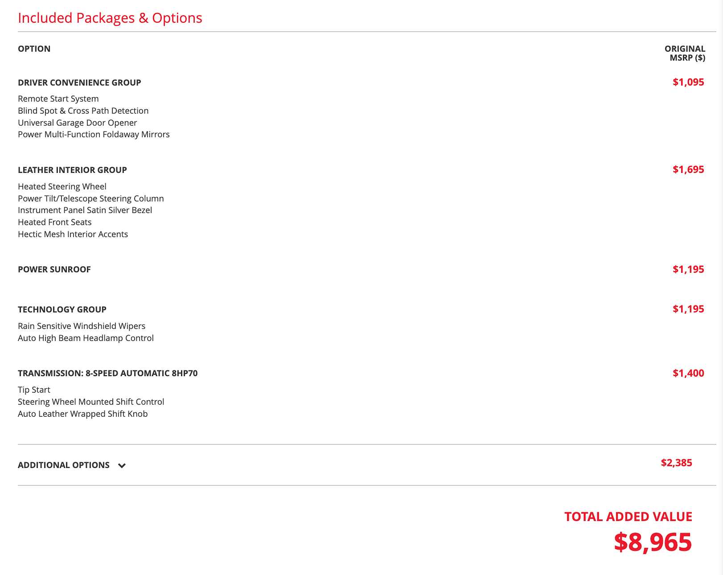Click Rain Sensitive Windshield Wipers item
723x575 pixels.
click(x=82, y=326)
